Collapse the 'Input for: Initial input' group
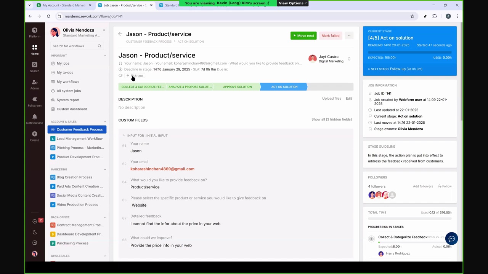 pyautogui.click(x=124, y=135)
